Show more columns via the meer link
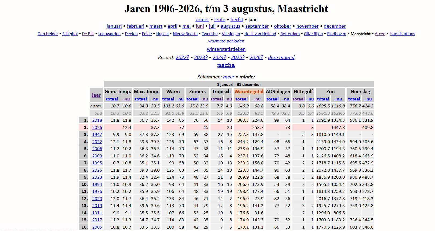The width and height of the screenshot is (435, 231). click(229, 77)
